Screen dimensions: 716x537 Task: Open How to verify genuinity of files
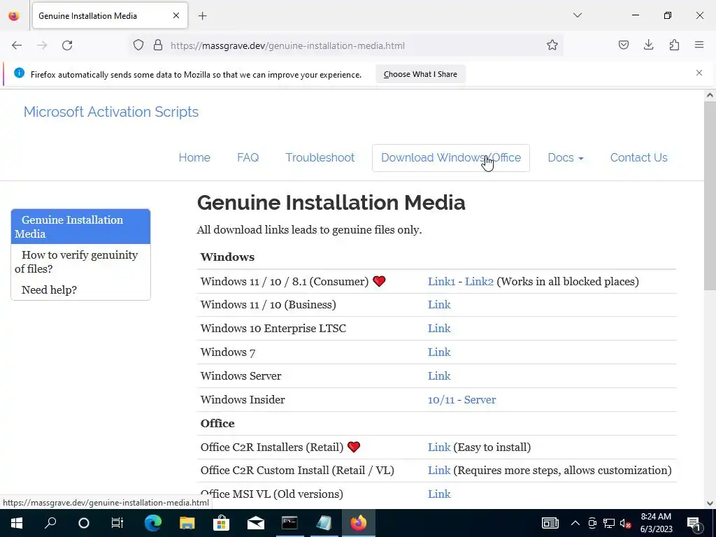[x=81, y=262]
